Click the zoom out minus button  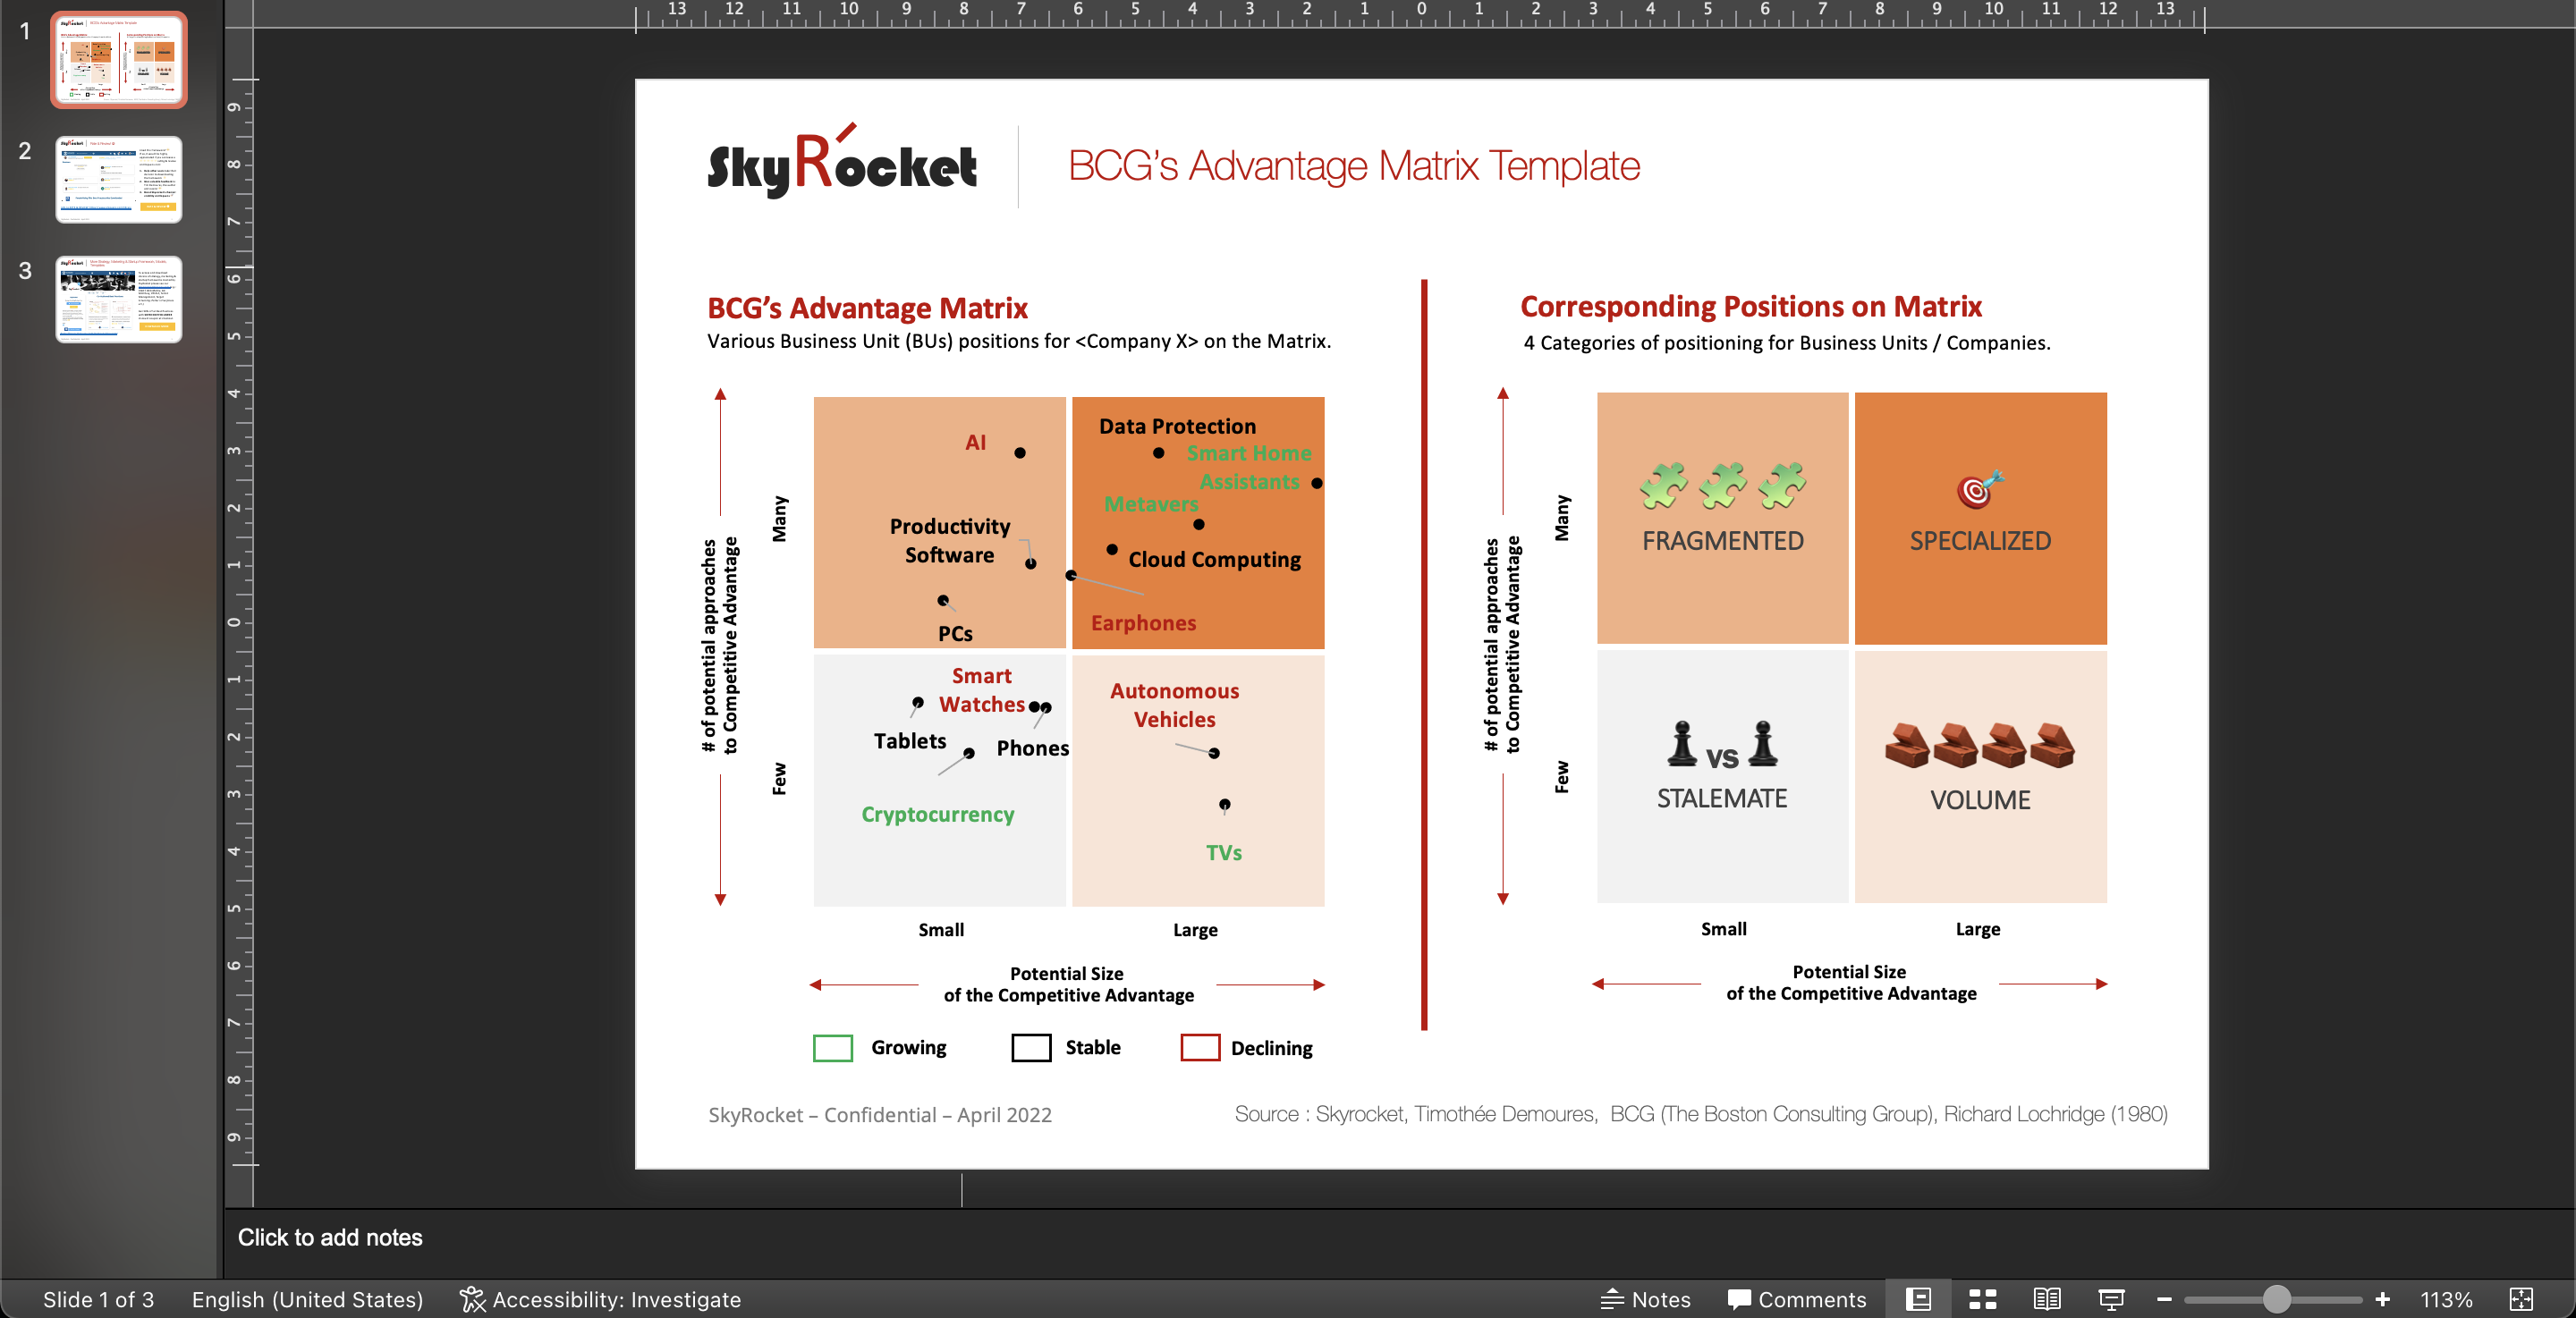(2164, 1299)
